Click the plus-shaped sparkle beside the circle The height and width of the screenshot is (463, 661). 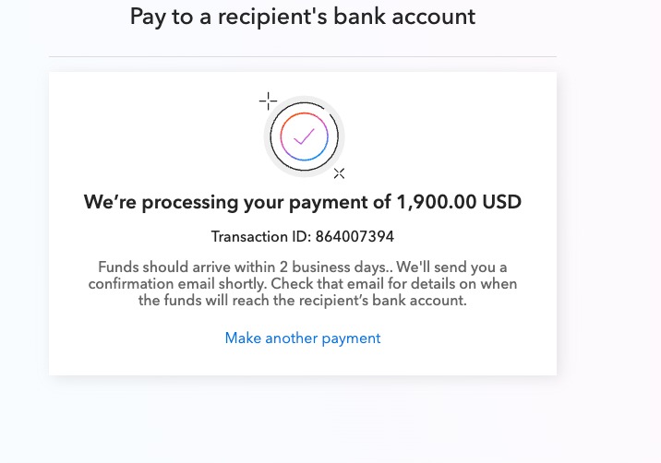point(268,101)
